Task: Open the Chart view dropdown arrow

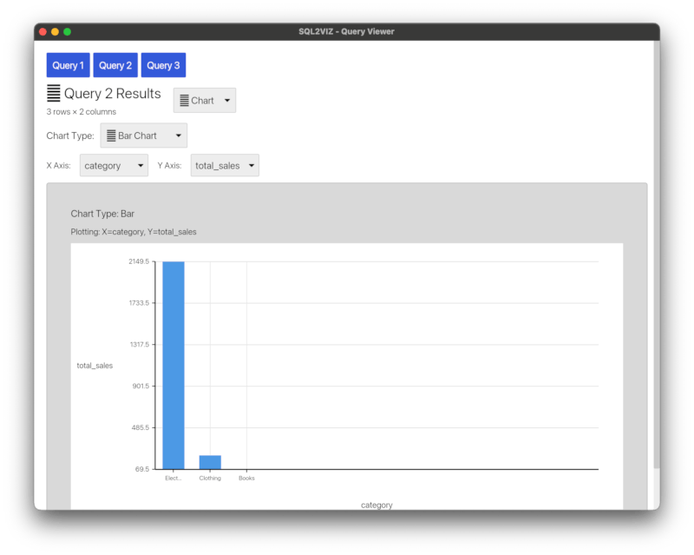Action: pos(226,101)
